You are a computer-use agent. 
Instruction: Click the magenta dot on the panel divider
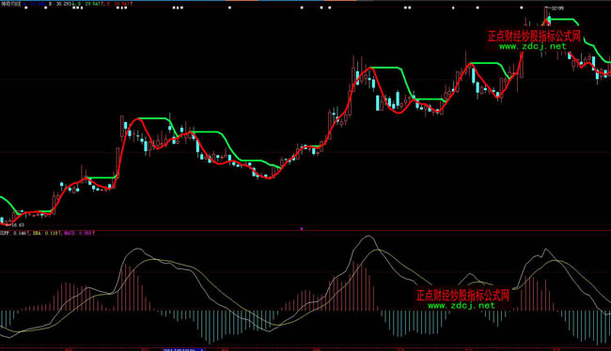coord(302,229)
